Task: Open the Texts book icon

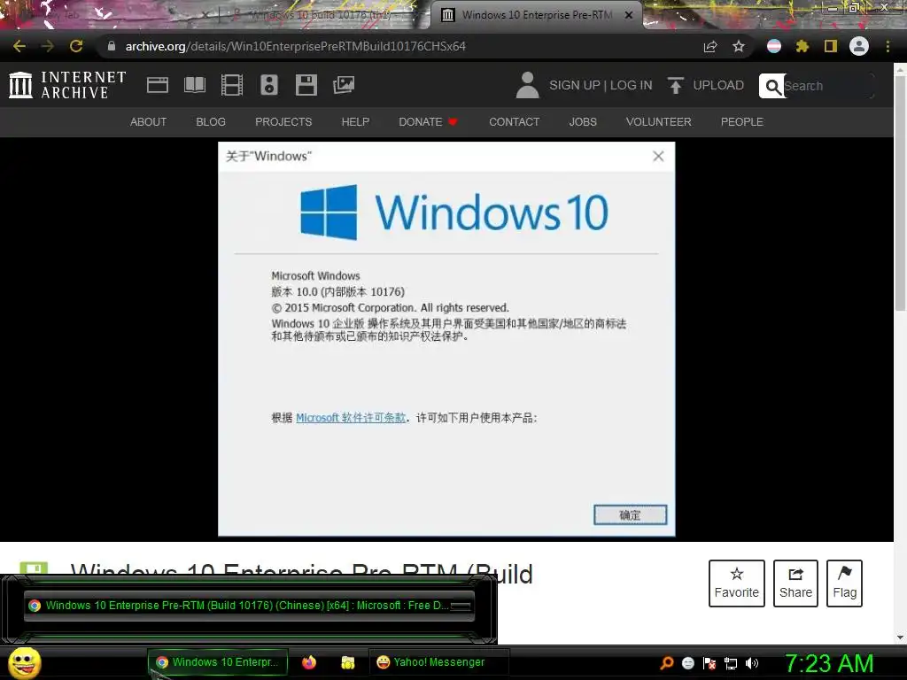Action: [x=194, y=85]
